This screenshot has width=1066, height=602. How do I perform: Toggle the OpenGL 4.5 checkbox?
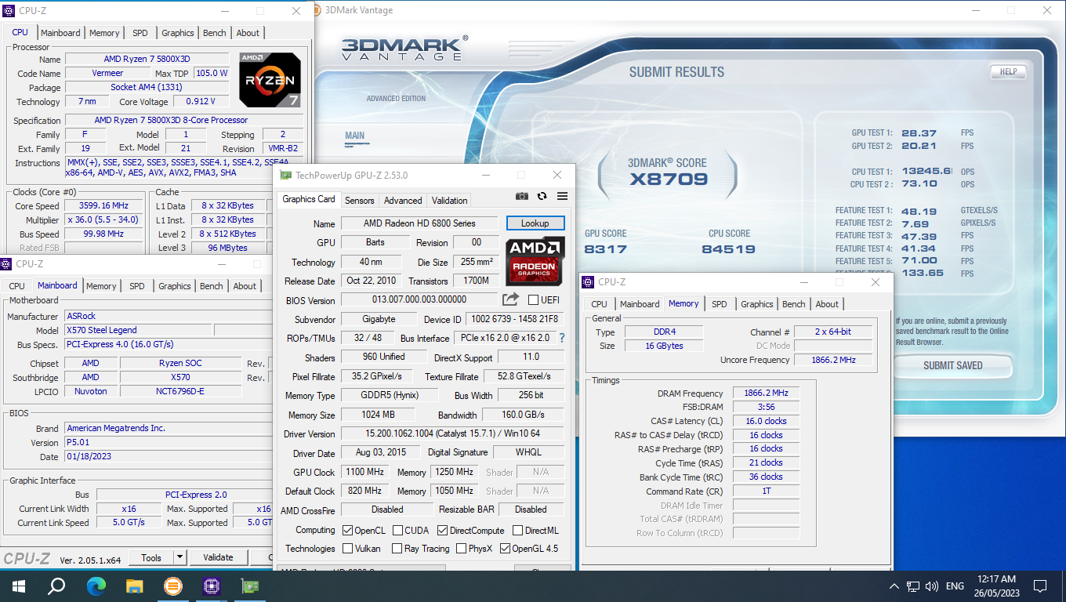505,549
